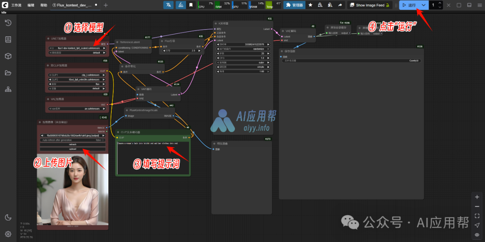Toggle dark theme moon icon
485x242 pixels.
(8, 217)
